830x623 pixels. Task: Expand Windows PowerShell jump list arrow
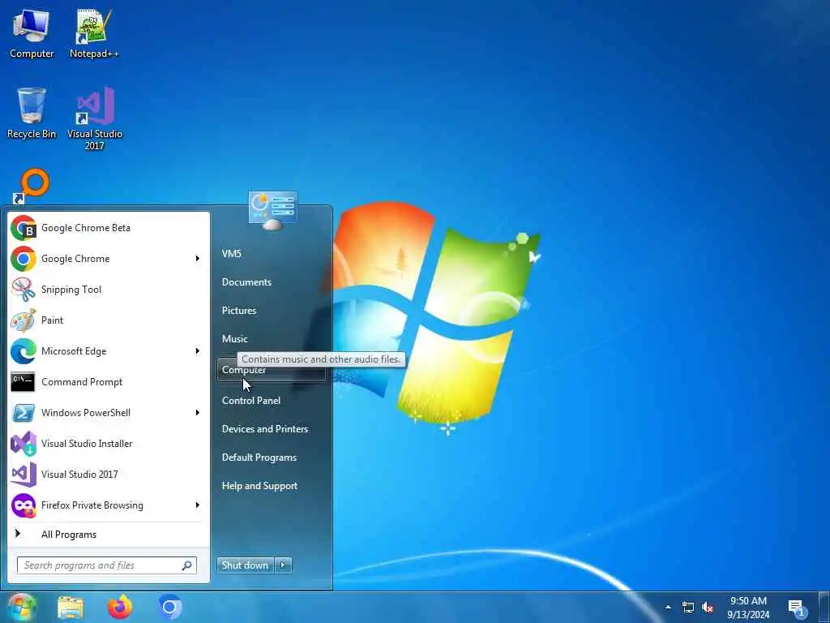point(198,413)
